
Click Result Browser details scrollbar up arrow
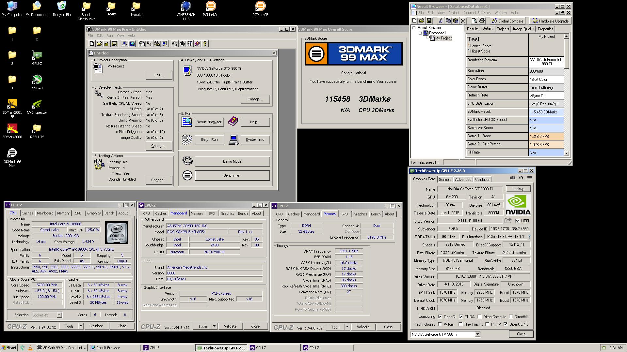pos(566,36)
